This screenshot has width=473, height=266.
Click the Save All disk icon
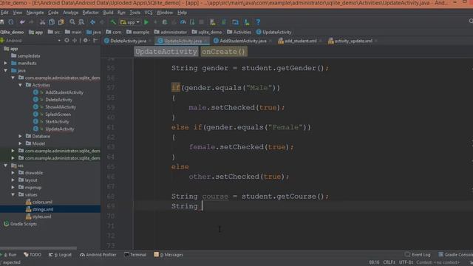[x=1, y=22]
